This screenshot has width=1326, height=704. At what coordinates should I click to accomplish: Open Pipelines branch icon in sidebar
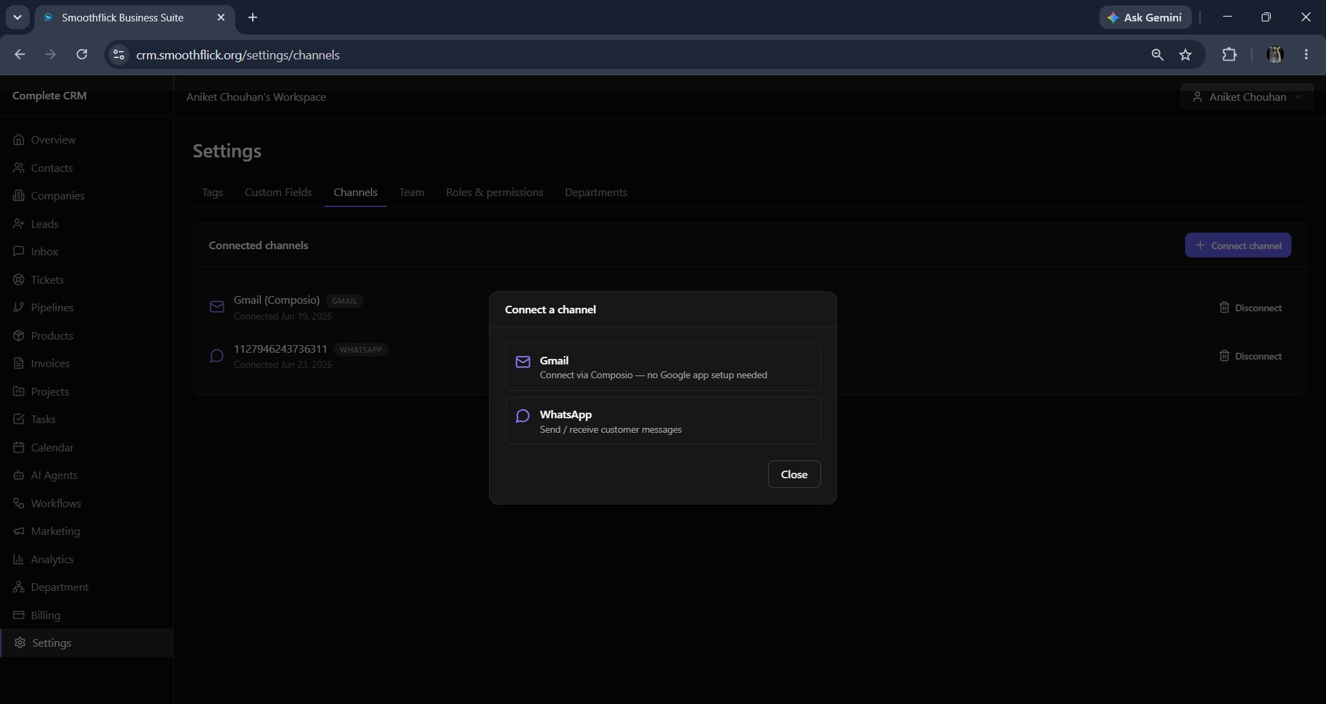point(19,307)
